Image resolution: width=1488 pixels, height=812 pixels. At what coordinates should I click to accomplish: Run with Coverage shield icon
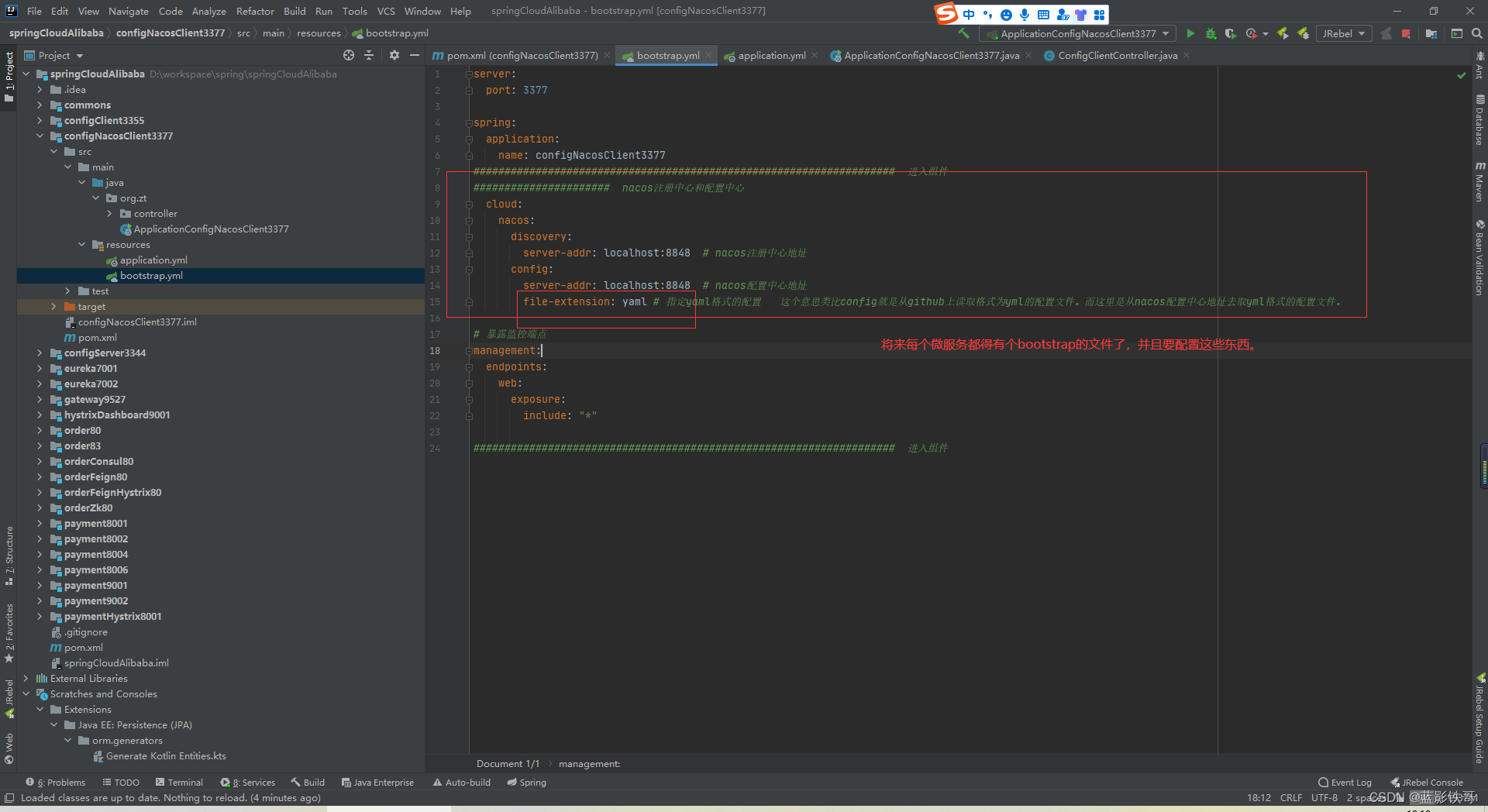click(x=1231, y=33)
